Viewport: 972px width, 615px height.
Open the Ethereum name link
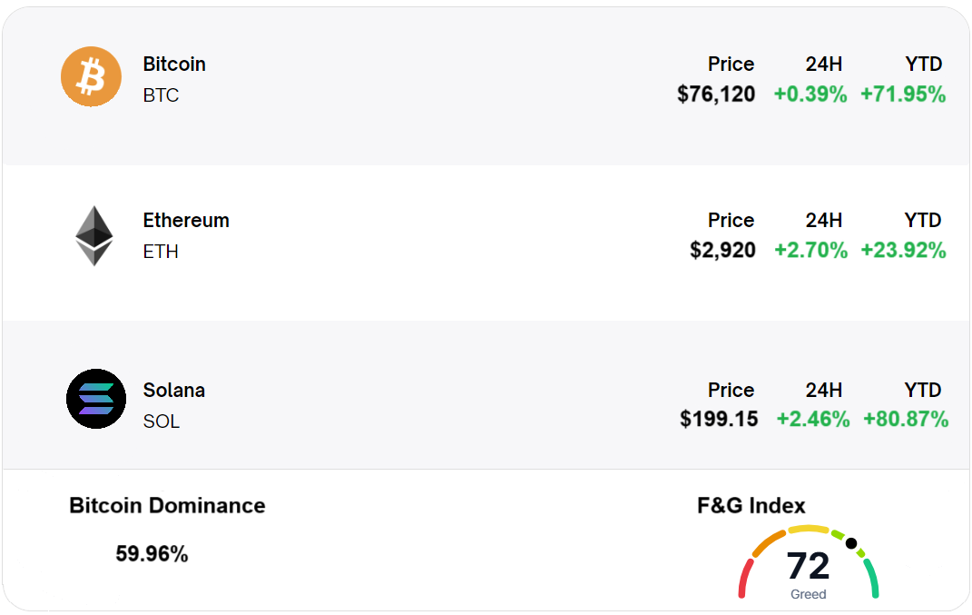(186, 221)
